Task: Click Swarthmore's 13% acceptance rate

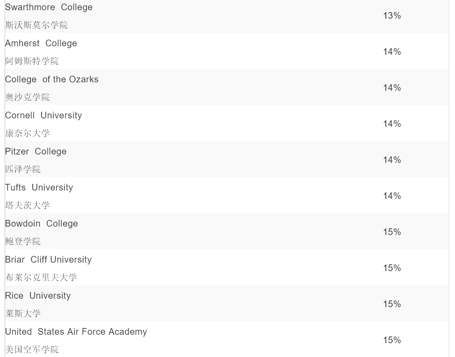Action: tap(392, 16)
